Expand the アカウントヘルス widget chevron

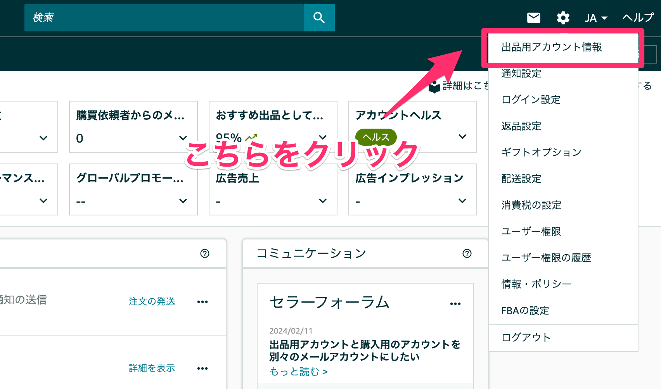point(462,136)
